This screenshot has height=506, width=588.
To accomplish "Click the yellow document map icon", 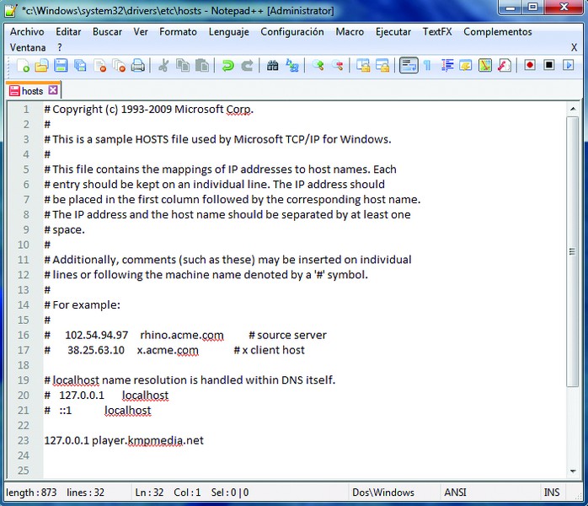I will 485,66.
